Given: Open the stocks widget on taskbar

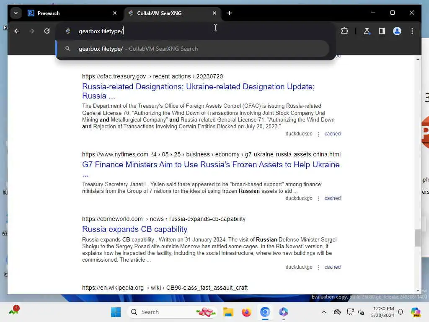Looking at the screenshot, I should tap(14, 311).
